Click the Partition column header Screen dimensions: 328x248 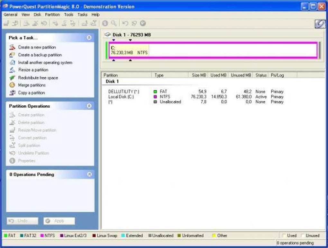(127, 75)
